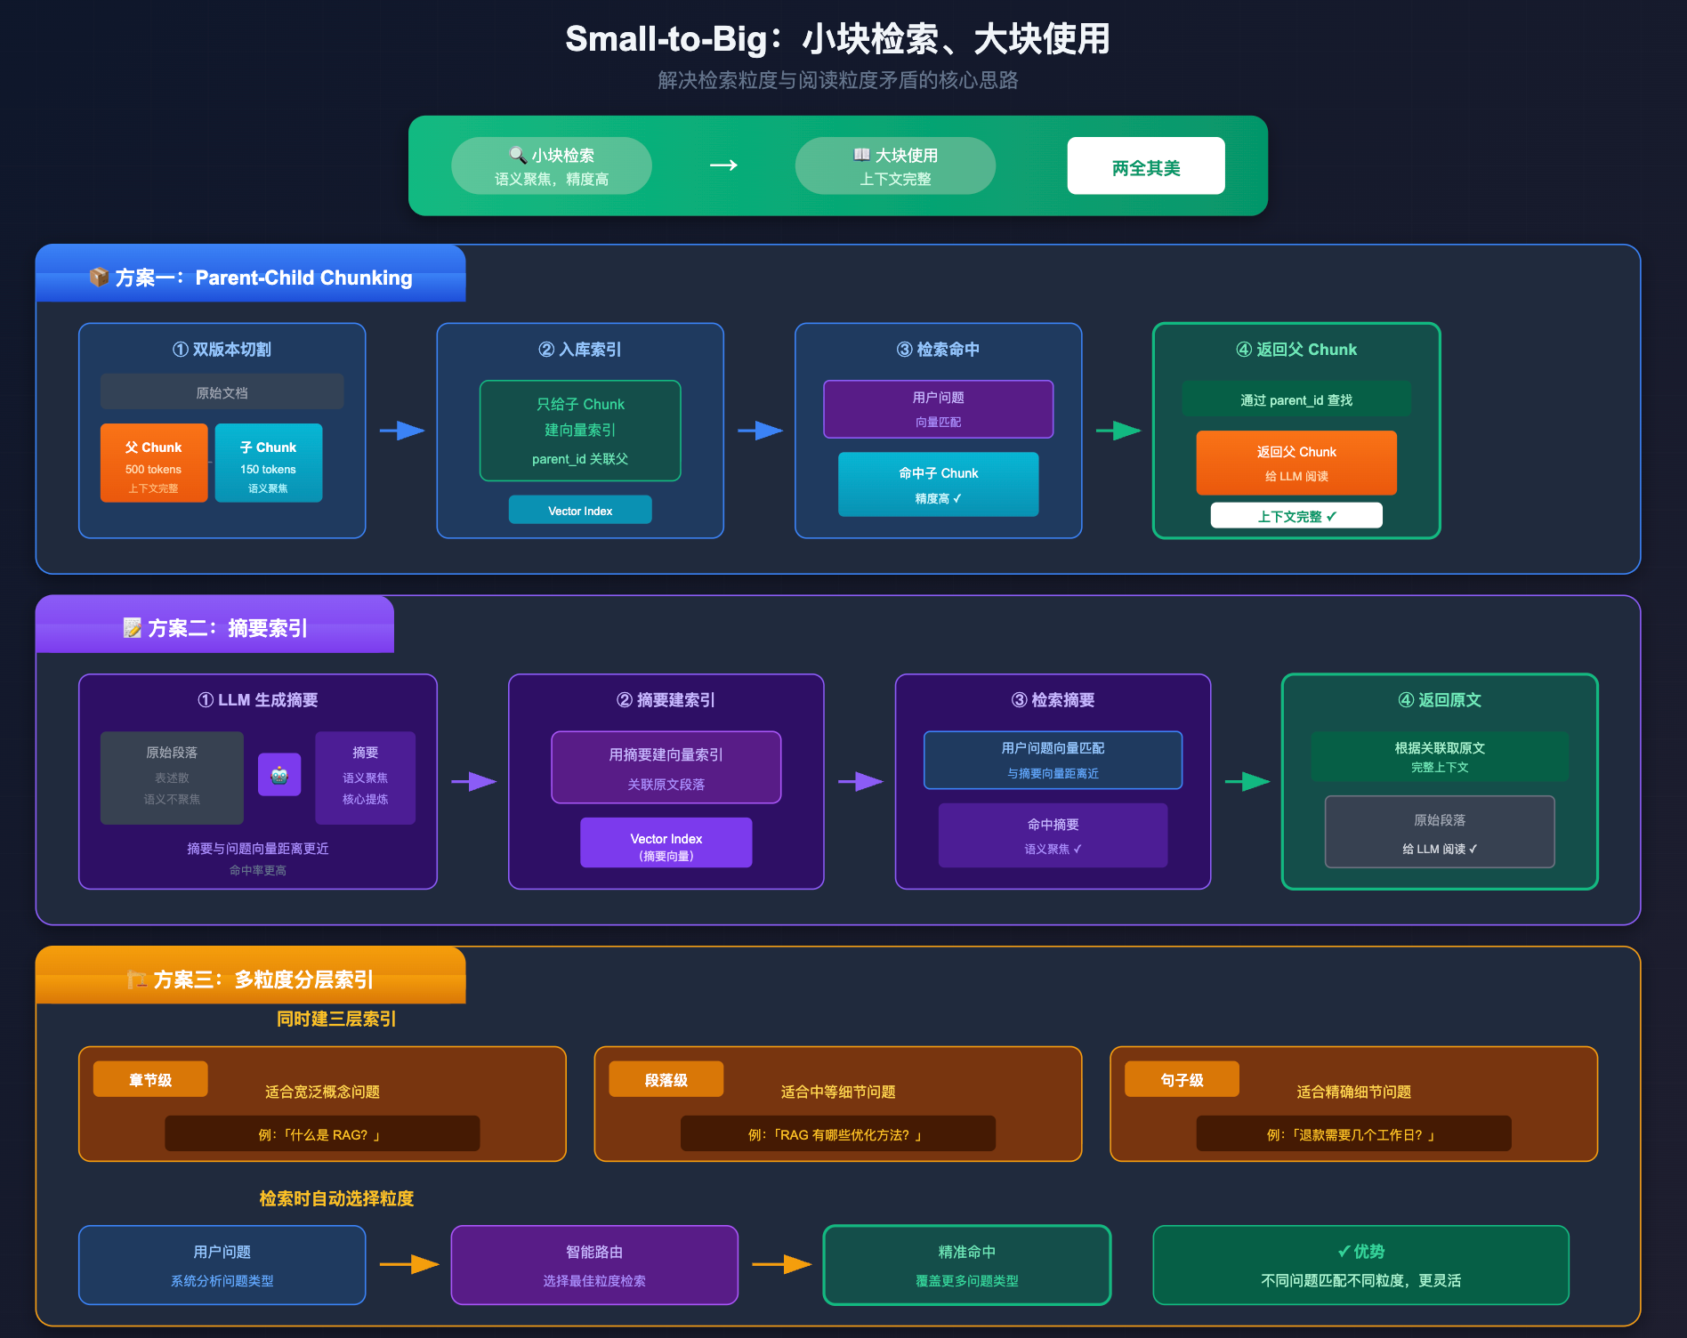Viewport: 1687px width, 1338px height.
Task: Click the orange arrow pointing to 智能路由
Action: (409, 1264)
